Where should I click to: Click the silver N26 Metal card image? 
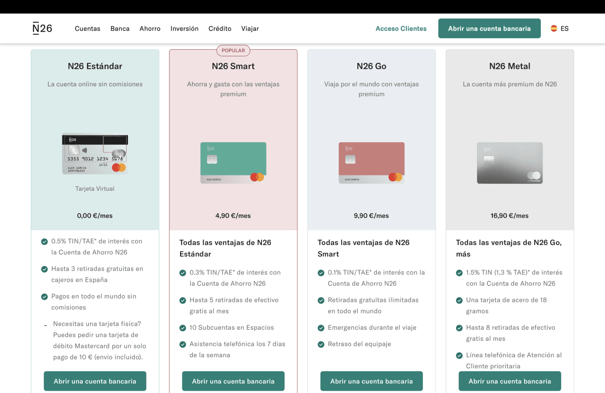pyautogui.click(x=510, y=163)
